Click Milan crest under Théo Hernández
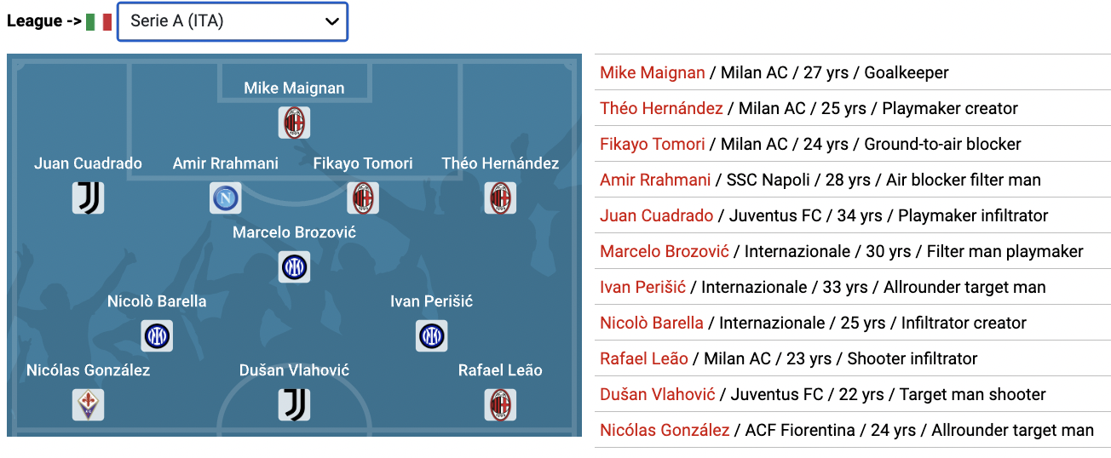This screenshot has height=458, width=1111. [501, 198]
